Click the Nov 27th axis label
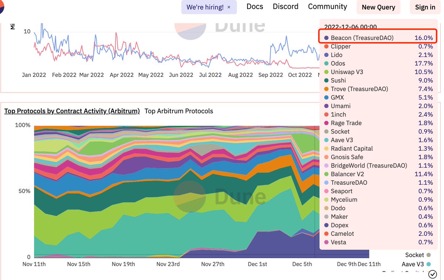 coord(213,264)
